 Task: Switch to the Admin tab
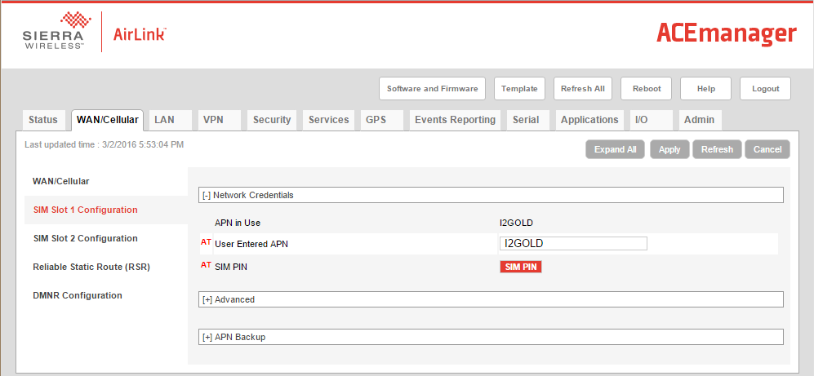point(701,120)
